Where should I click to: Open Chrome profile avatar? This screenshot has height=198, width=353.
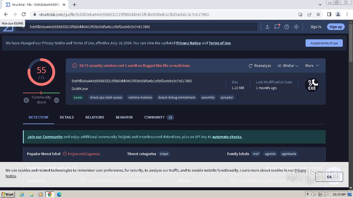[x=338, y=14]
